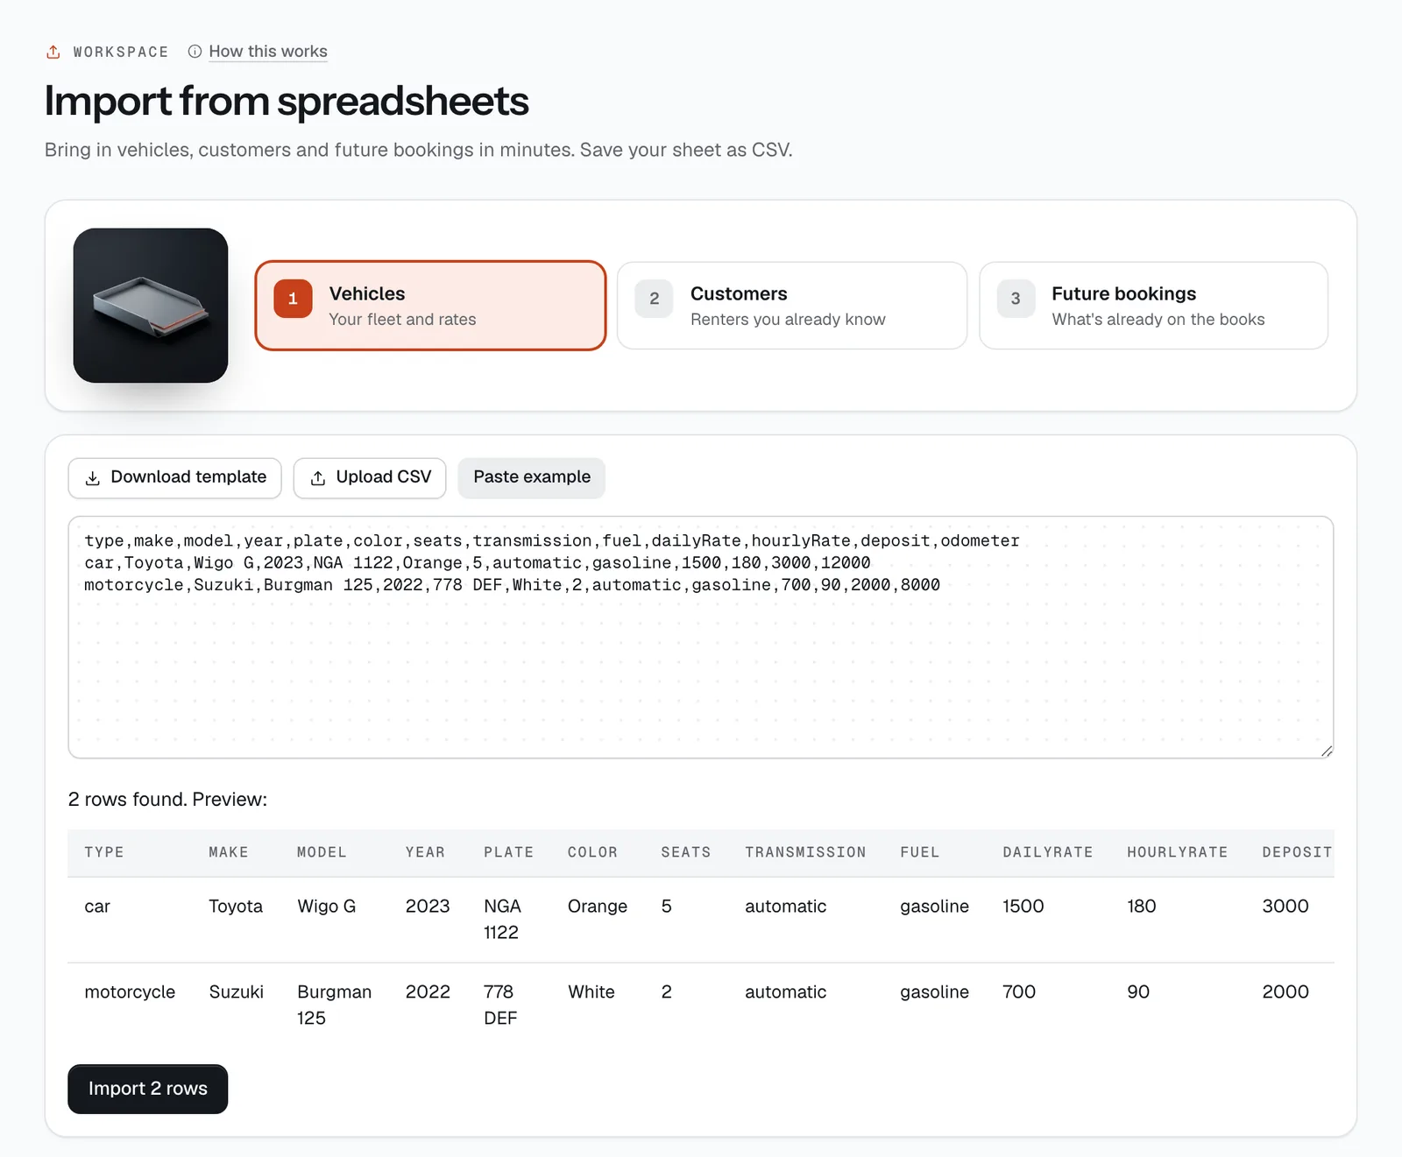The width and height of the screenshot is (1402, 1157).
Task: Click the COLOR column header
Action: click(x=592, y=852)
